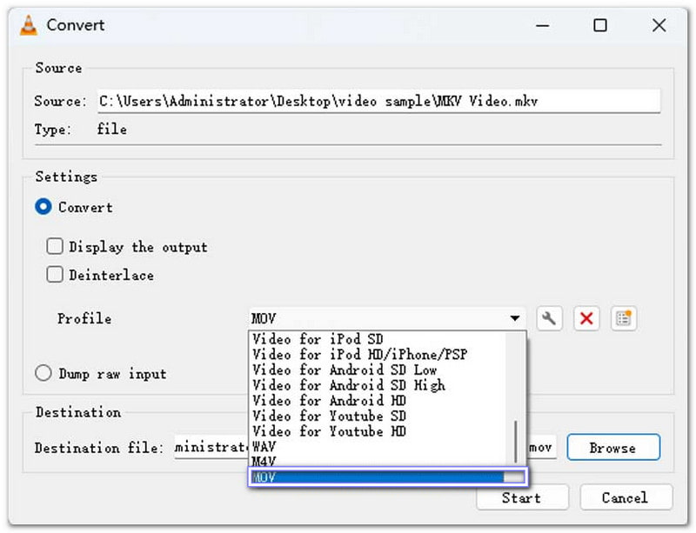Choose the M4V profile option
Viewport: 696px width, 533px height.
coord(378,461)
